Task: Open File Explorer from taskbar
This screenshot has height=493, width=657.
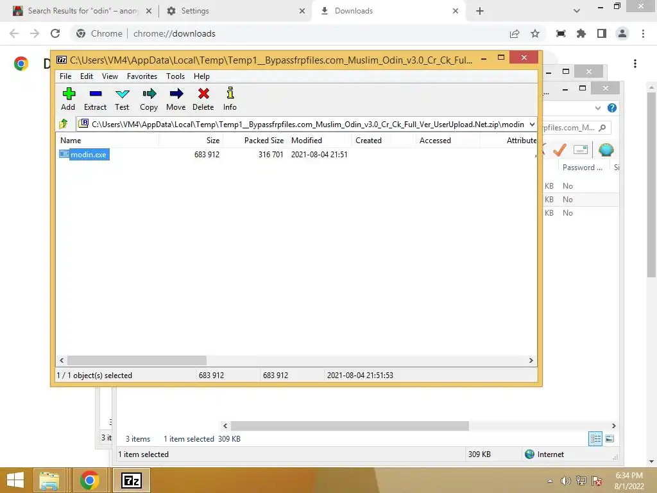Action: (49, 480)
